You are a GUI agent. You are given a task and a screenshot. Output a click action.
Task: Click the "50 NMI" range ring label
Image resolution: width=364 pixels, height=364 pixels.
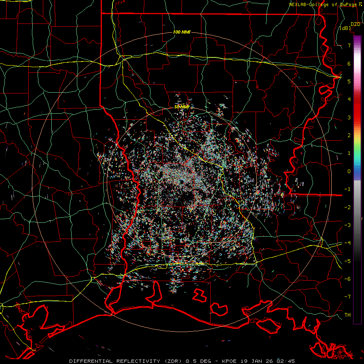[x=182, y=107]
